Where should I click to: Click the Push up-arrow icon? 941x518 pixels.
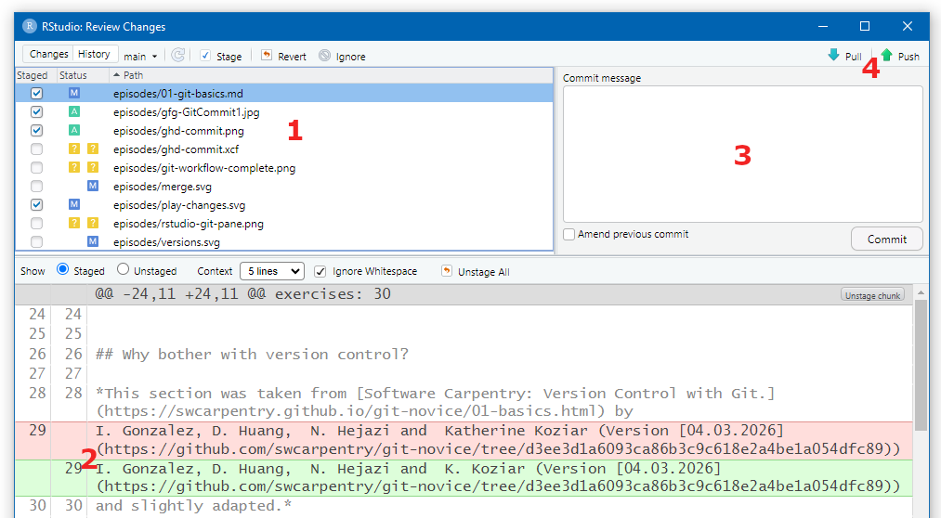[886, 55]
